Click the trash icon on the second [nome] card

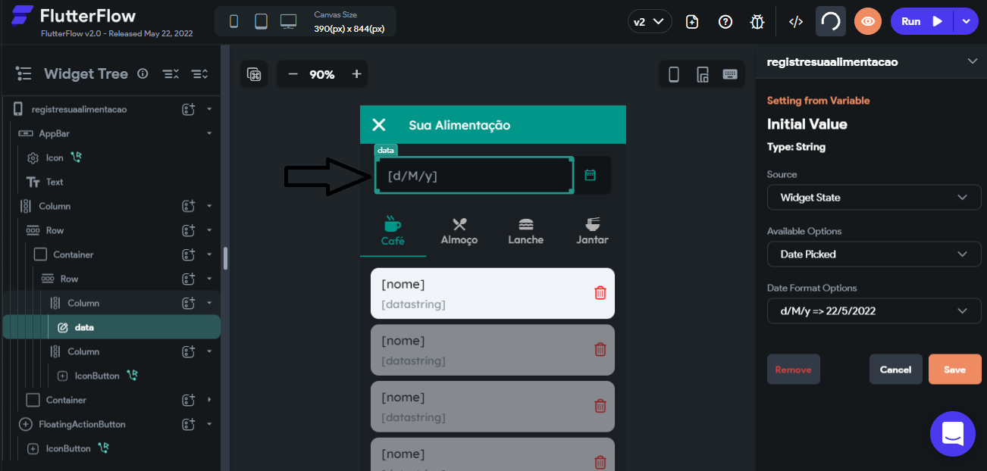pos(600,349)
